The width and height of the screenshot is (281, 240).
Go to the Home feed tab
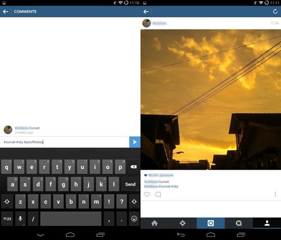[155, 223]
